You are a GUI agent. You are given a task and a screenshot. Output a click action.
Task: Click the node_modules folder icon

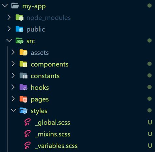(20, 17)
